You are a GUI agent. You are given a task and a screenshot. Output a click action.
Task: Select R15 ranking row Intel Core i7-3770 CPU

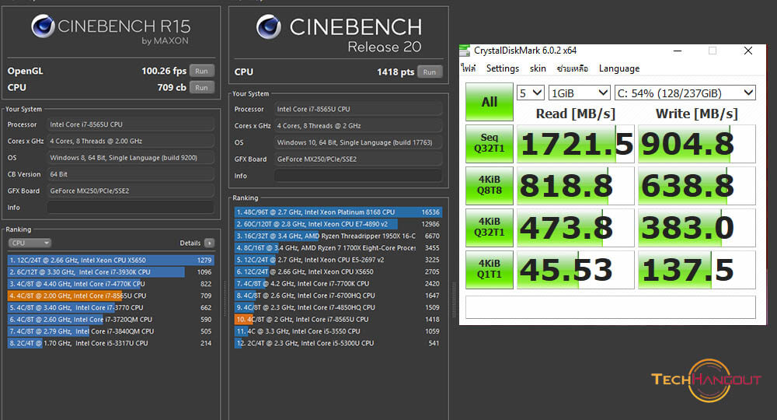110,307
